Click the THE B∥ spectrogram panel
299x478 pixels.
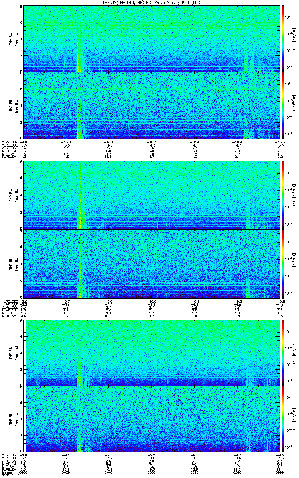click(151, 419)
